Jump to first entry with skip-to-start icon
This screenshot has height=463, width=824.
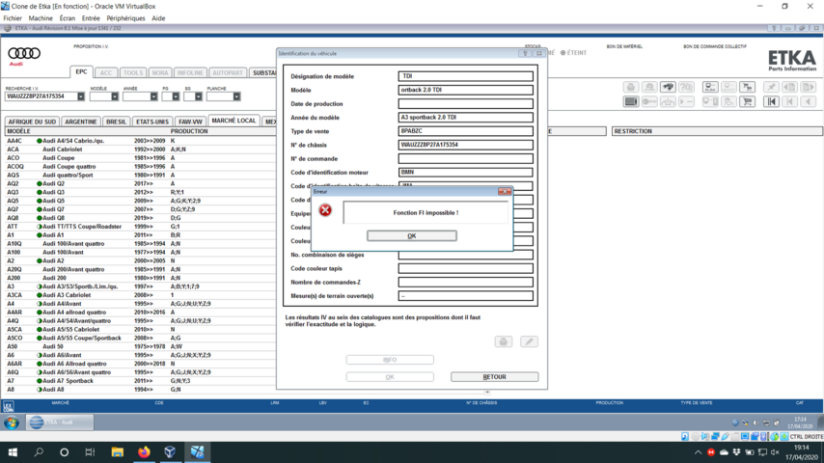[772, 101]
